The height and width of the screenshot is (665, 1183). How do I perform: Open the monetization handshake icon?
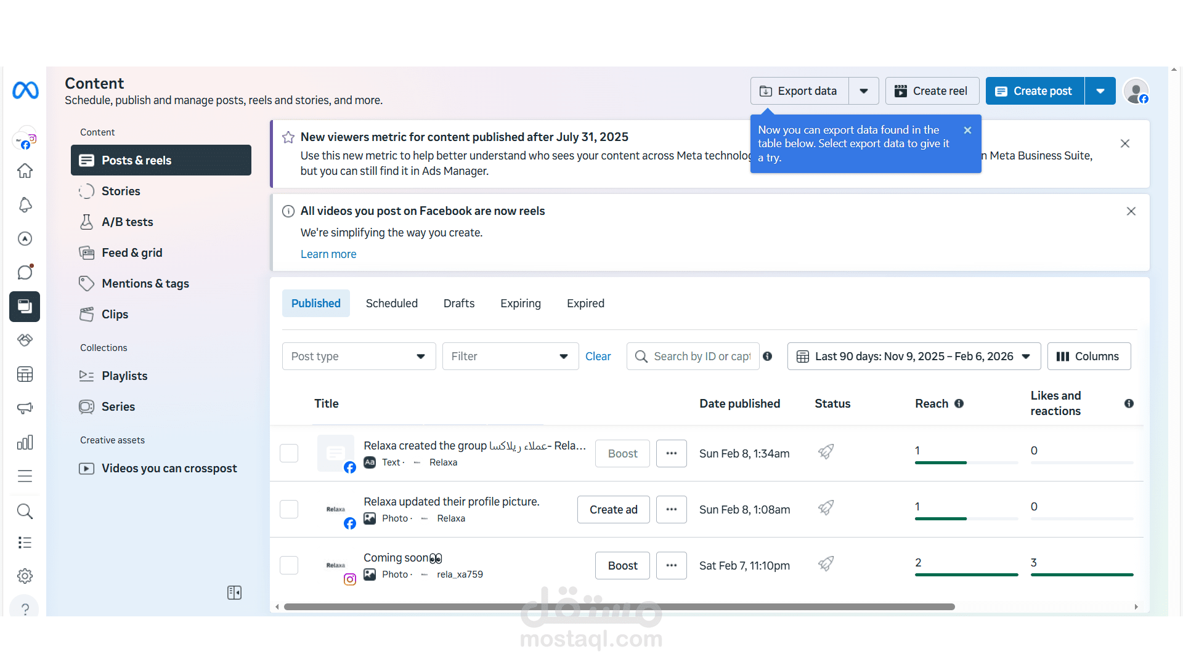pos(25,340)
